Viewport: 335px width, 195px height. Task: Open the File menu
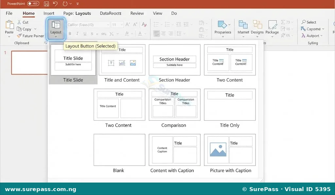[9, 13]
